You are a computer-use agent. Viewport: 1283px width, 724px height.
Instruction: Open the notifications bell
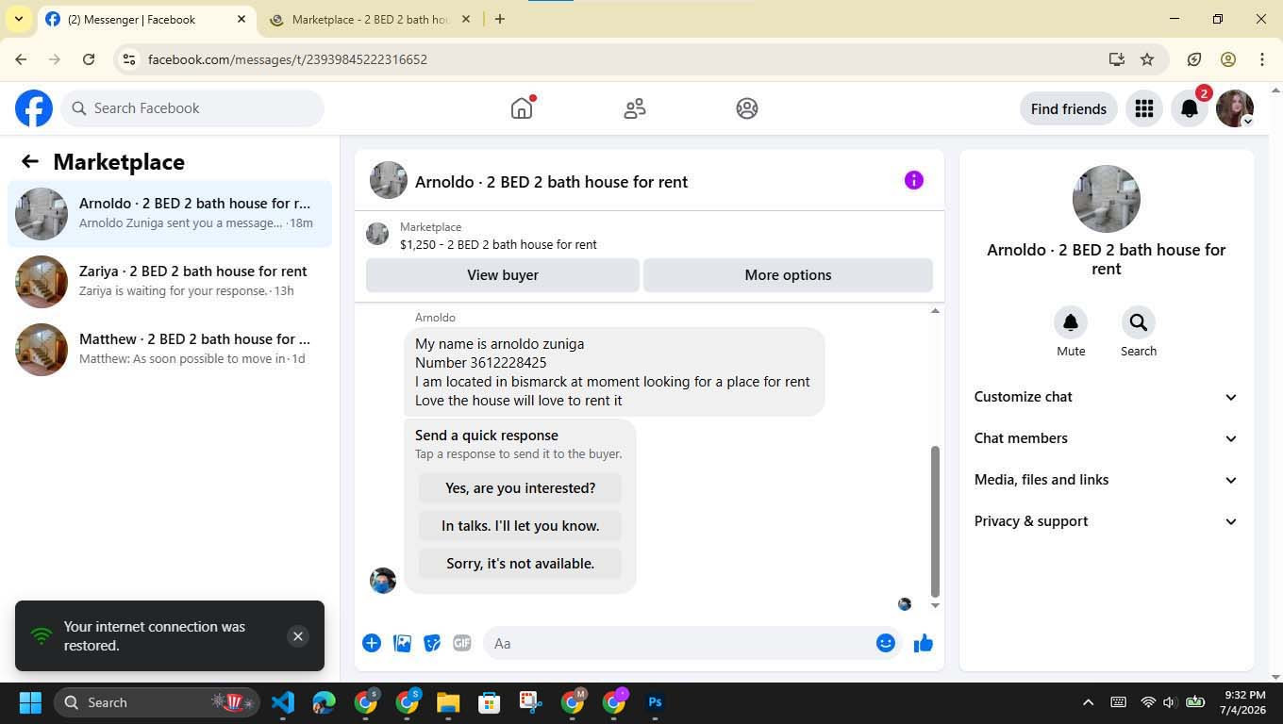pyautogui.click(x=1190, y=108)
